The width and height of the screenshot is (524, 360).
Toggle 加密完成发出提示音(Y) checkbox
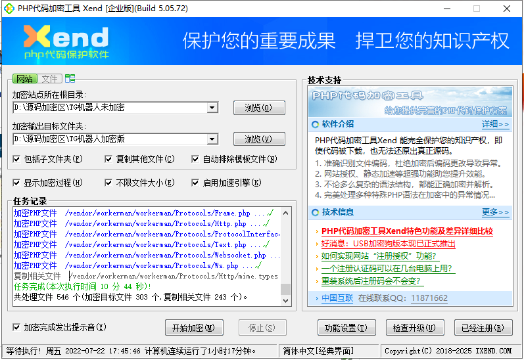click(16, 327)
